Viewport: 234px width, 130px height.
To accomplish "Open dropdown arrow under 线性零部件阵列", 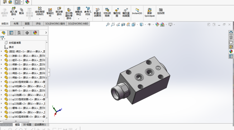I will 40,19.
